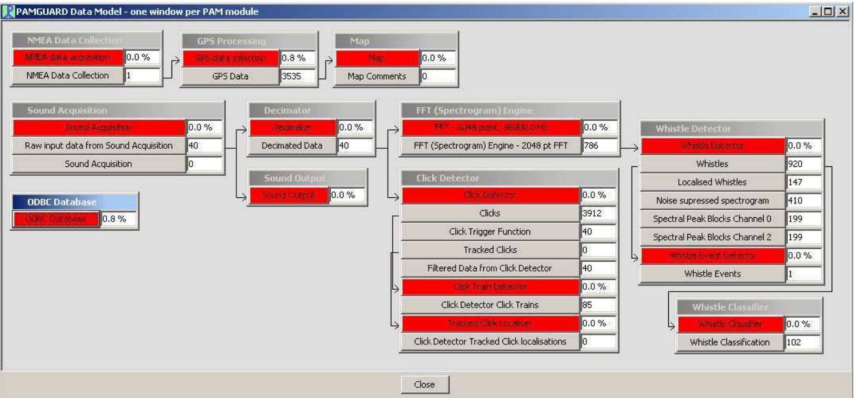Select the Tracked Clicks data block
Screen dimensions: 858x398
490,250
